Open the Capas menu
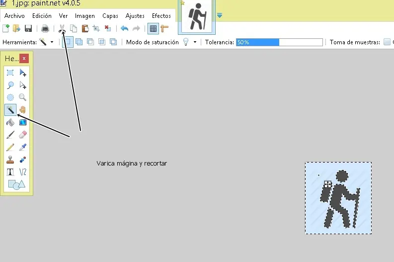Screen dimensions: 394x262 coord(110,16)
